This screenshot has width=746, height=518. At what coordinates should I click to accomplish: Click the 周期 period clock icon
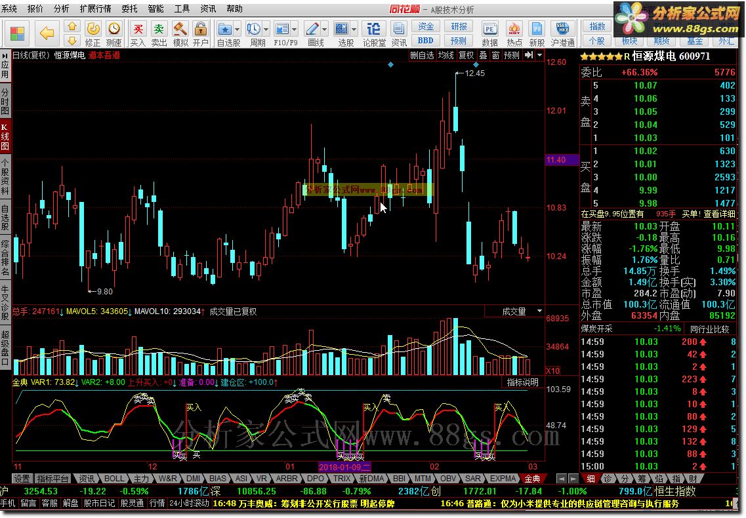(x=253, y=30)
